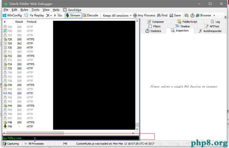Click the comment speech bubble icon

click(26, 15)
